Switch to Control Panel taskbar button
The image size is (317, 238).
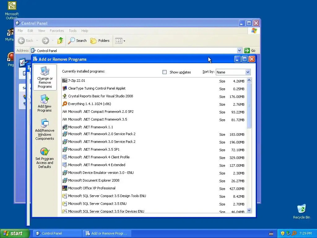click(57, 233)
